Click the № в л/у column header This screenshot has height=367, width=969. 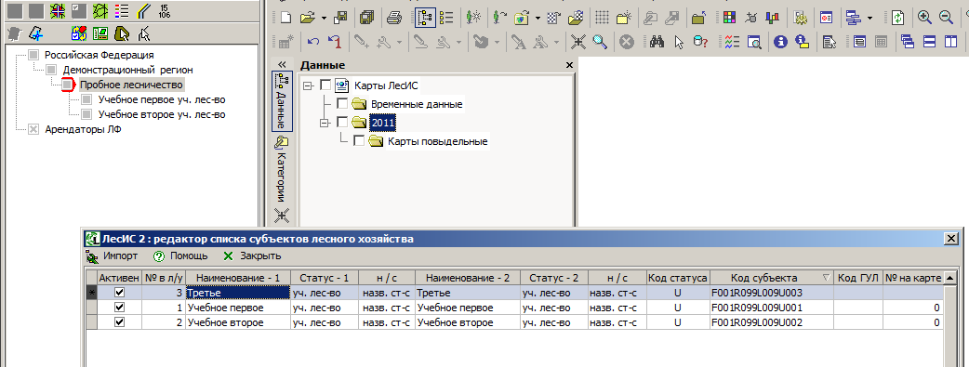pyautogui.click(x=164, y=278)
